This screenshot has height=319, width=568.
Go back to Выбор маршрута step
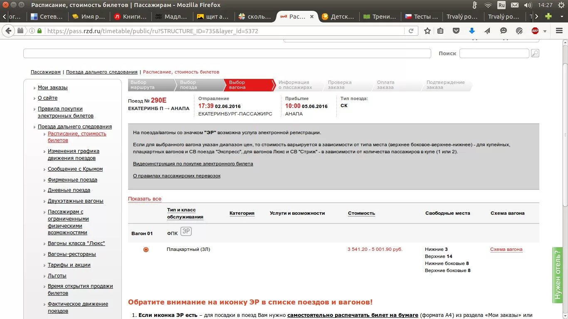pyautogui.click(x=151, y=85)
